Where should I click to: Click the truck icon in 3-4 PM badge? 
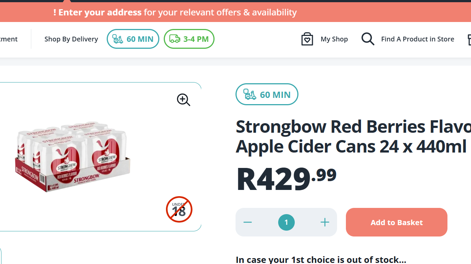(x=174, y=39)
